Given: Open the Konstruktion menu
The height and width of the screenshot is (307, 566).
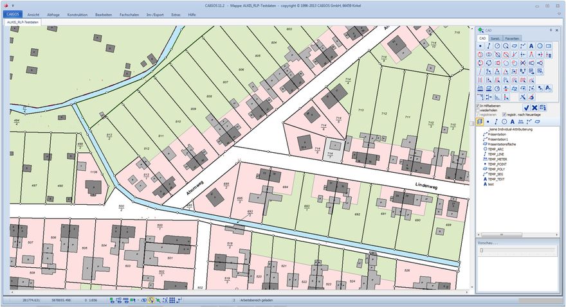Looking at the screenshot, I should (77, 13).
